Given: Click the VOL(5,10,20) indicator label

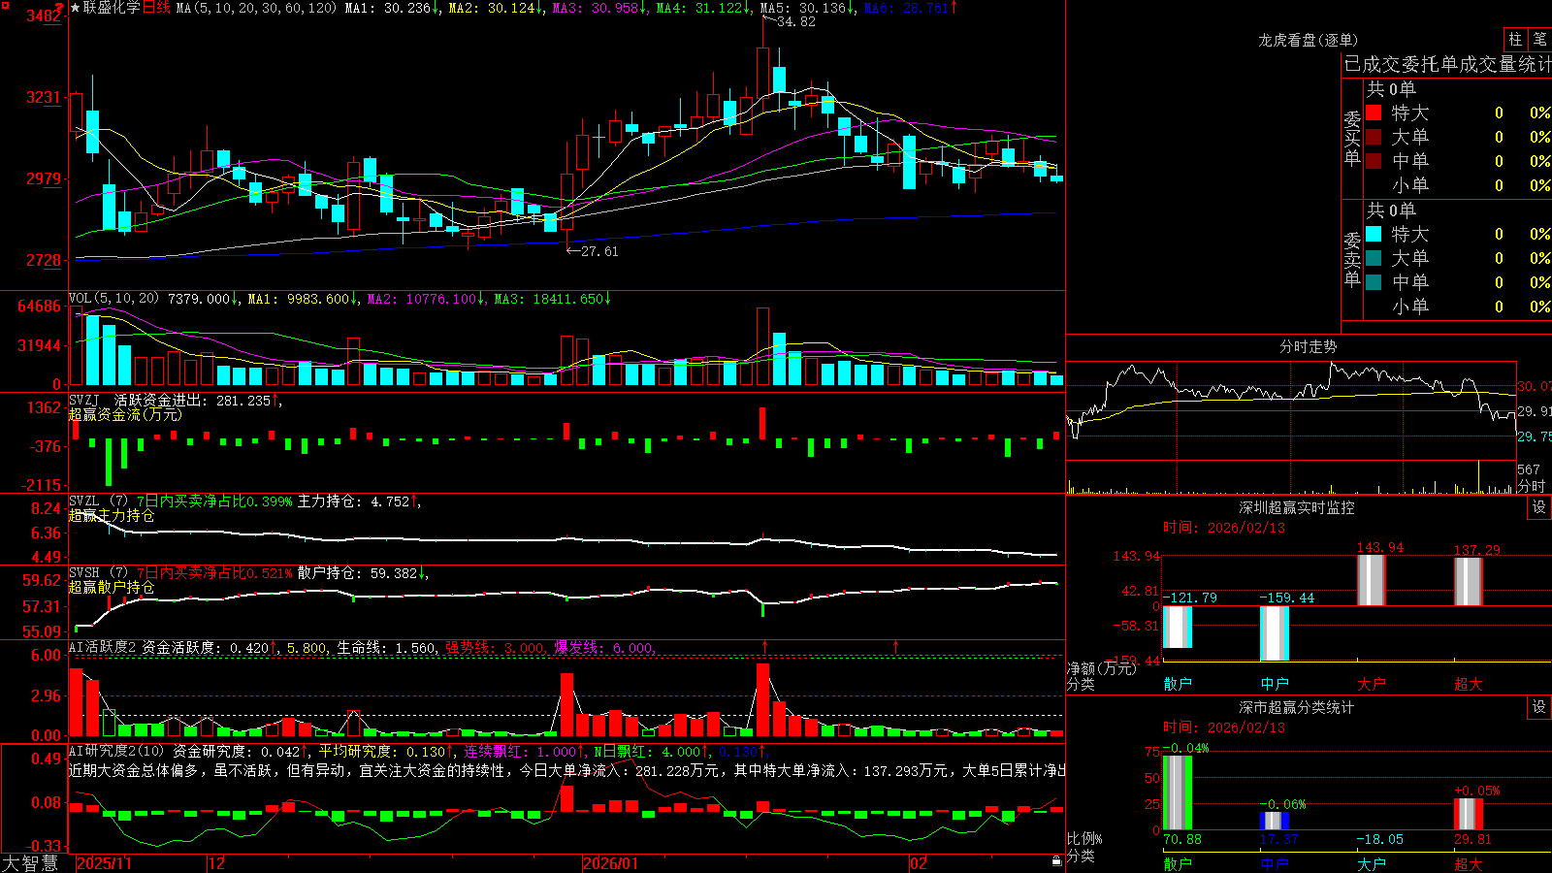Looking at the screenshot, I should click(113, 299).
